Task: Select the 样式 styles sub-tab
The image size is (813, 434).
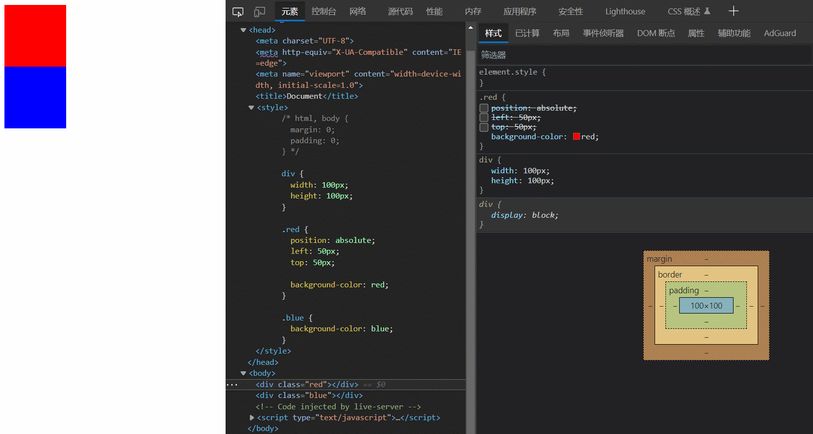Action: pos(493,33)
